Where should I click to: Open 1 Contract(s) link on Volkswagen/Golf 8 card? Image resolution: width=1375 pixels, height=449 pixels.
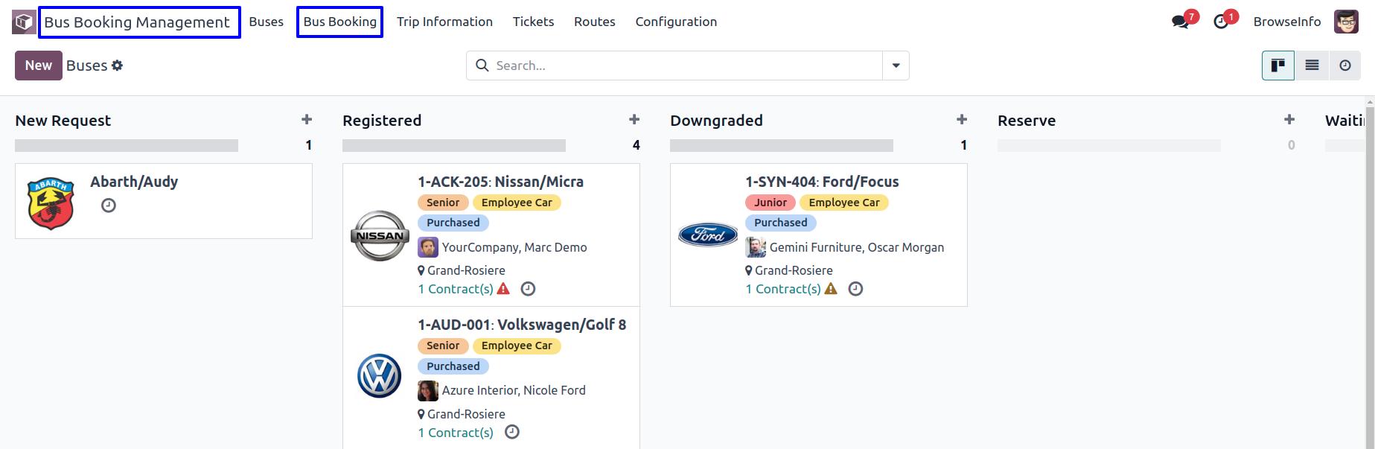pos(456,433)
